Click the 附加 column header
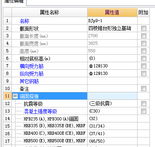155x147 pixels. point(144,12)
